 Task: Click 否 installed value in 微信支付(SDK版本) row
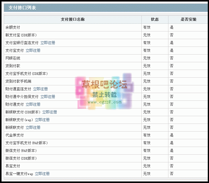(172, 158)
